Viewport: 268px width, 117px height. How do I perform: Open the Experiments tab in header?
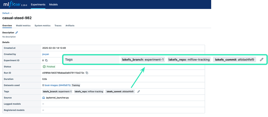(x=38, y=5)
